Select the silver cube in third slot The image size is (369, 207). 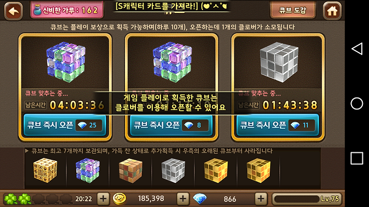279,62
